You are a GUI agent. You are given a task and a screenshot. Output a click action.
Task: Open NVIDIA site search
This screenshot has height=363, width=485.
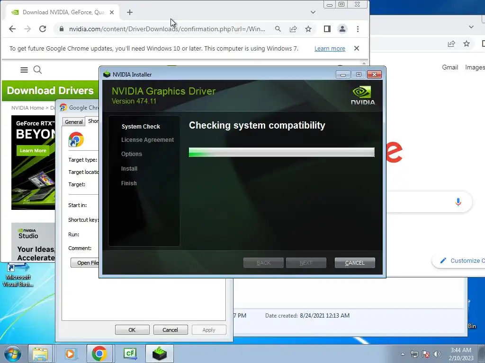point(37,70)
